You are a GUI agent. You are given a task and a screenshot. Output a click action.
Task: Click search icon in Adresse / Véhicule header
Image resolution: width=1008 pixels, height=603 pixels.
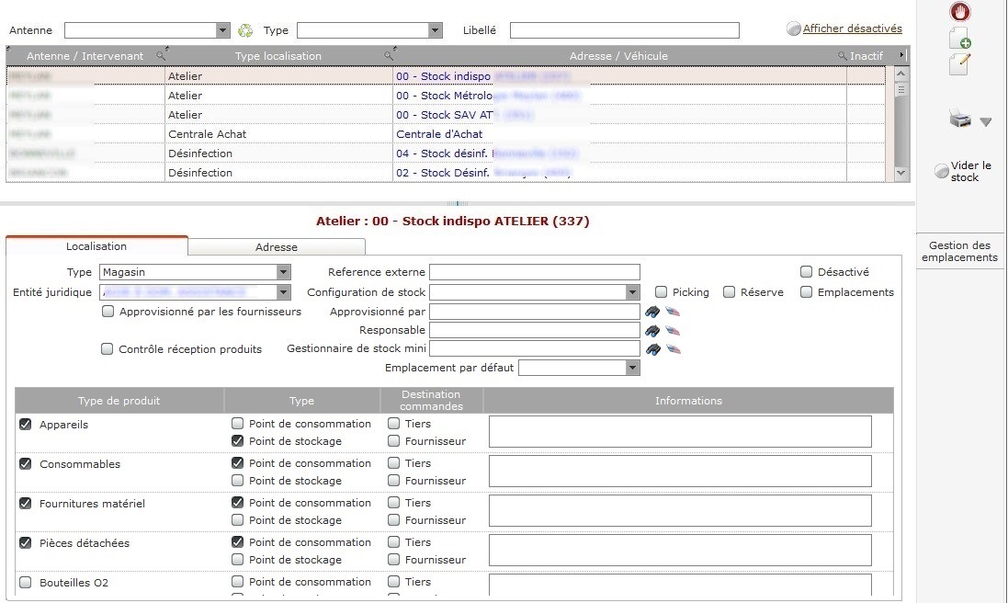coord(842,56)
